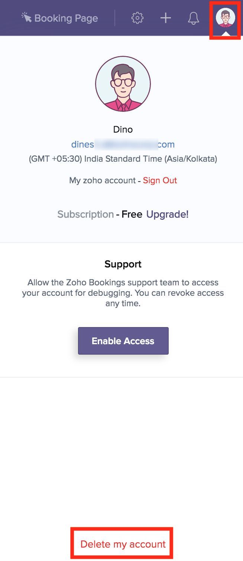This screenshot has width=243, height=561.
Task: Click the plus icon to add new
Action: click(165, 18)
